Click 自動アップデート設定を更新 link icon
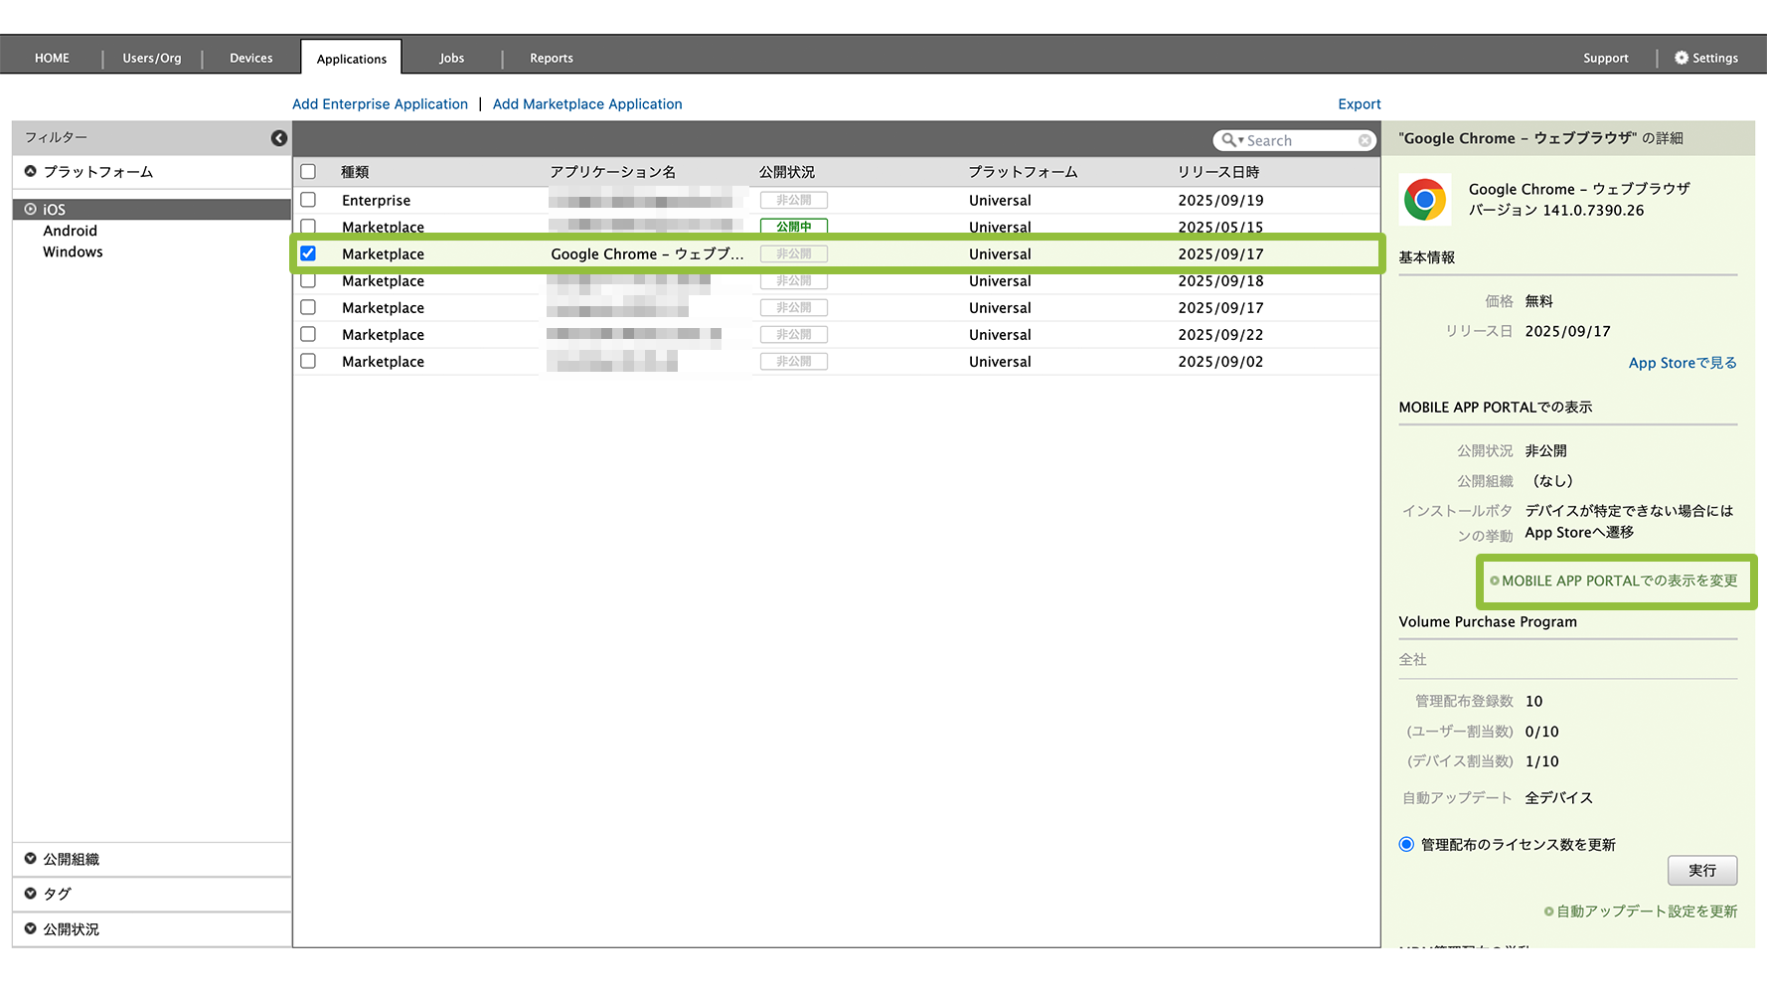 (1548, 911)
